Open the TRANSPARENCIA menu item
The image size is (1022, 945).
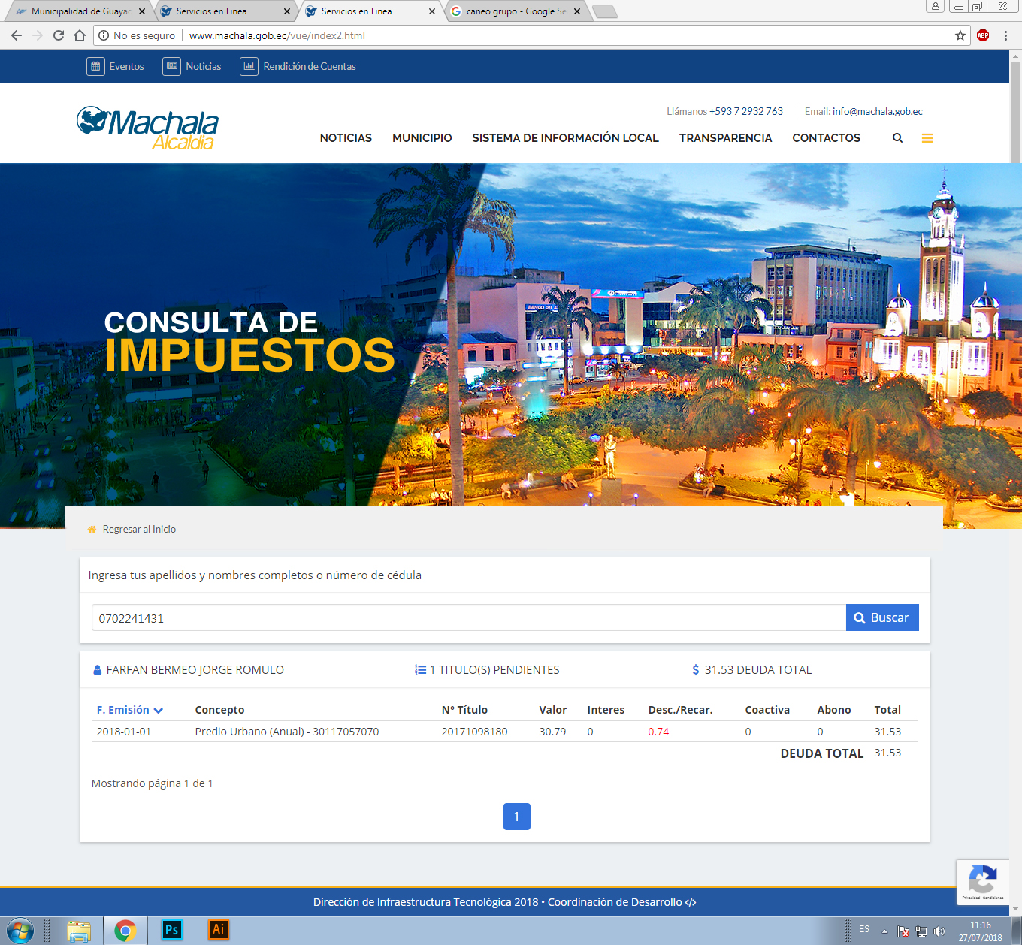tap(725, 138)
